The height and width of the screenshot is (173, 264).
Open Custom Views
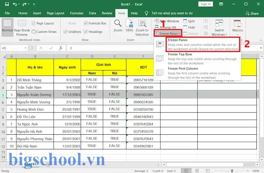pyautogui.click(x=44, y=32)
